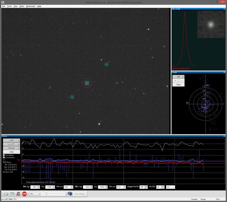This screenshot has height=202, width=227.
Task: Click the Cam Dialog button
Action: (x=79, y=194)
